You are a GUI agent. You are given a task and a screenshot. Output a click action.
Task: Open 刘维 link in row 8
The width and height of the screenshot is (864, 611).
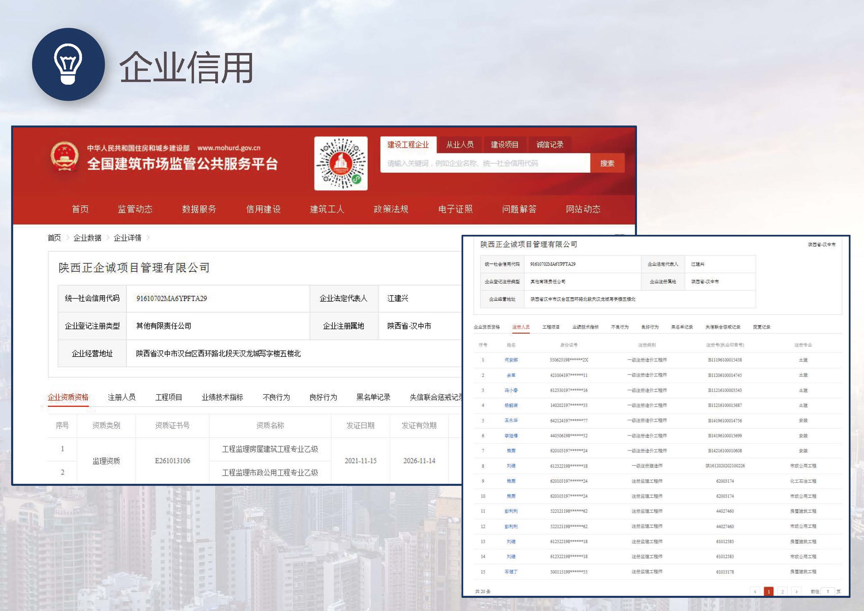click(511, 466)
